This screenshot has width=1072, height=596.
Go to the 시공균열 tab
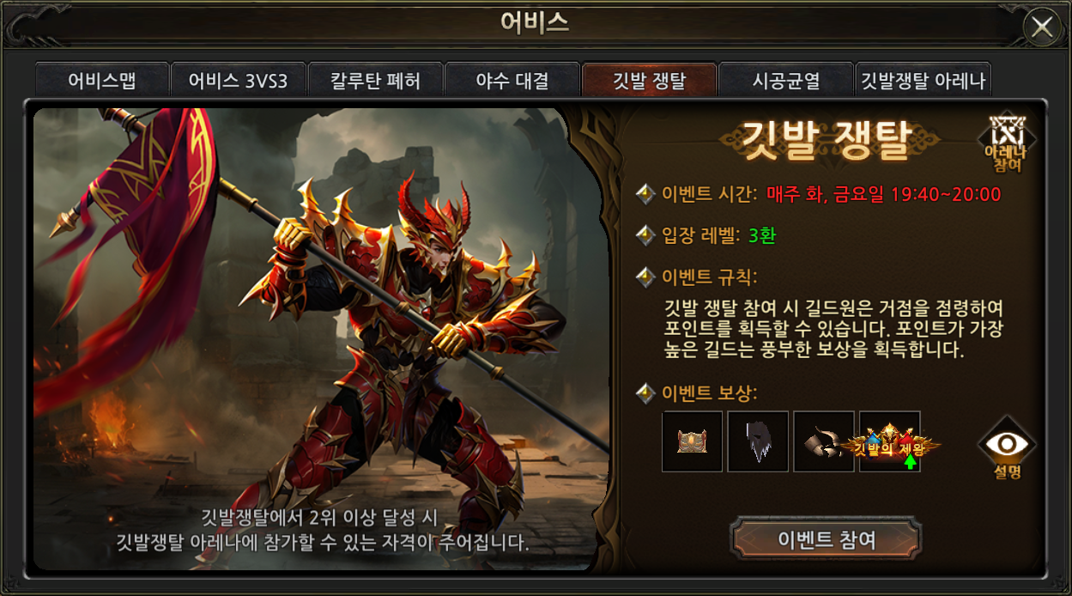point(785,81)
